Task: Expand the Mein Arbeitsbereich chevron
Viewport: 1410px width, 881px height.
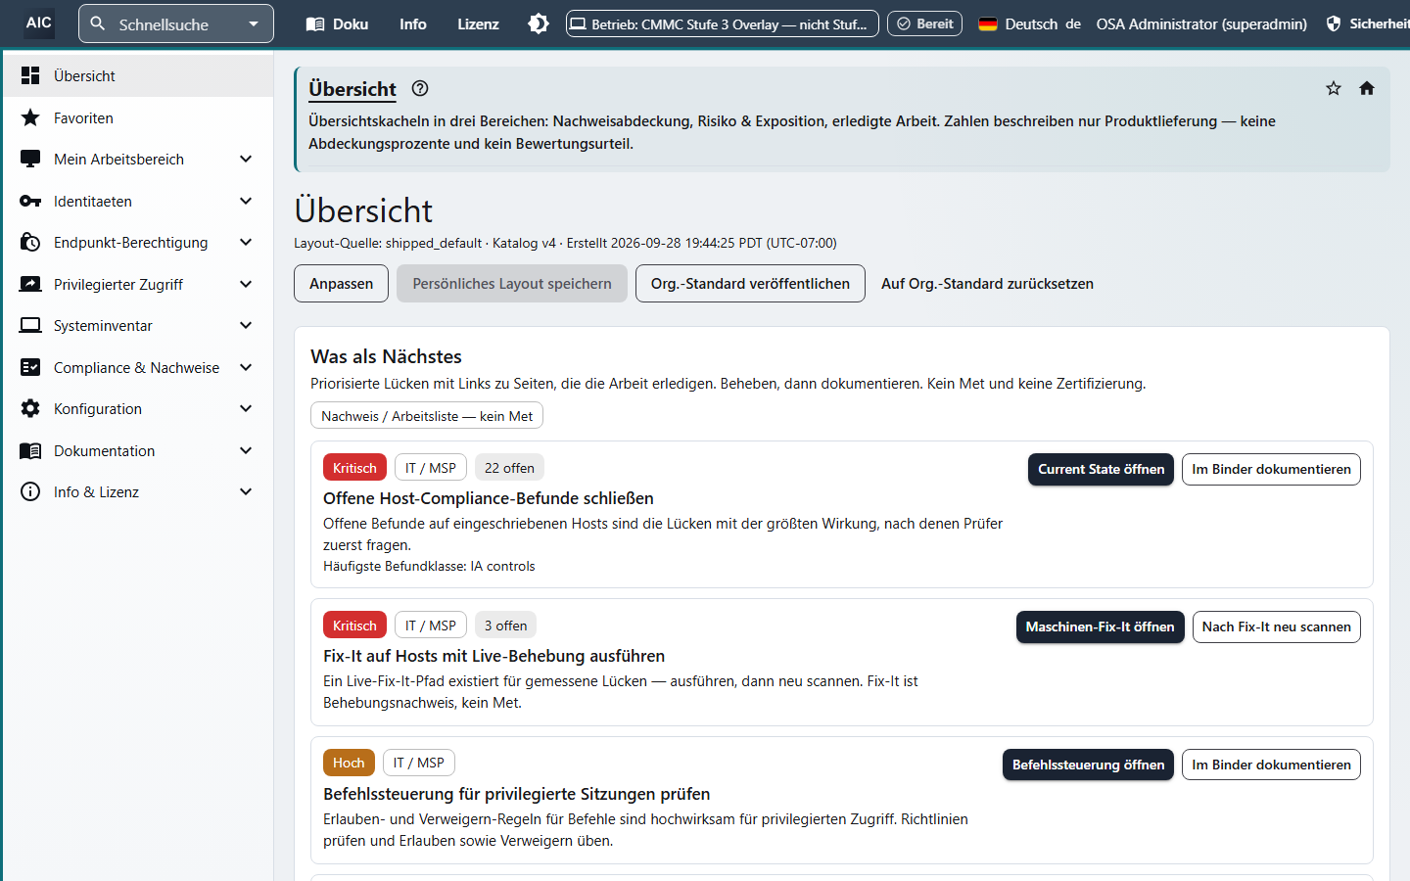Action: pos(246,159)
